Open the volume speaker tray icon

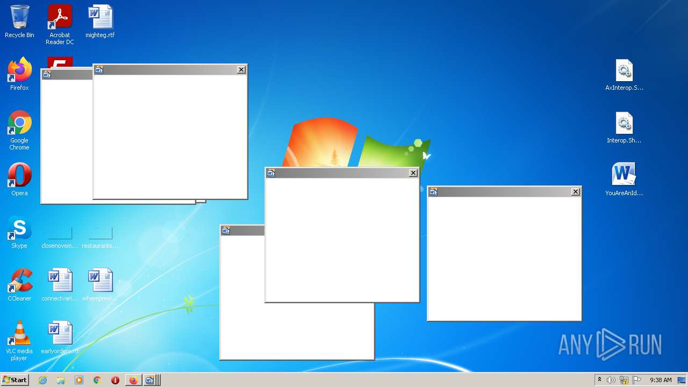tap(611, 380)
